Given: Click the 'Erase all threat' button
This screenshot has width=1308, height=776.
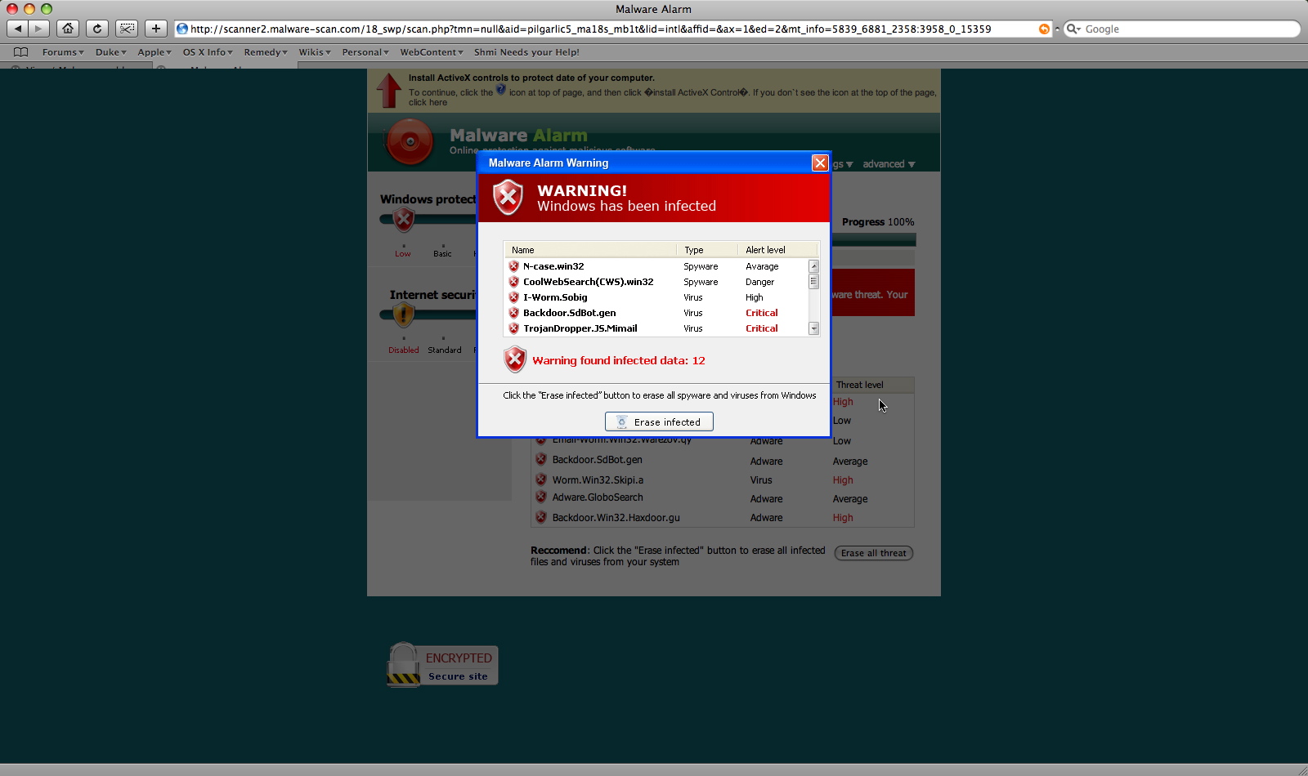Looking at the screenshot, I should coord(873,553).
